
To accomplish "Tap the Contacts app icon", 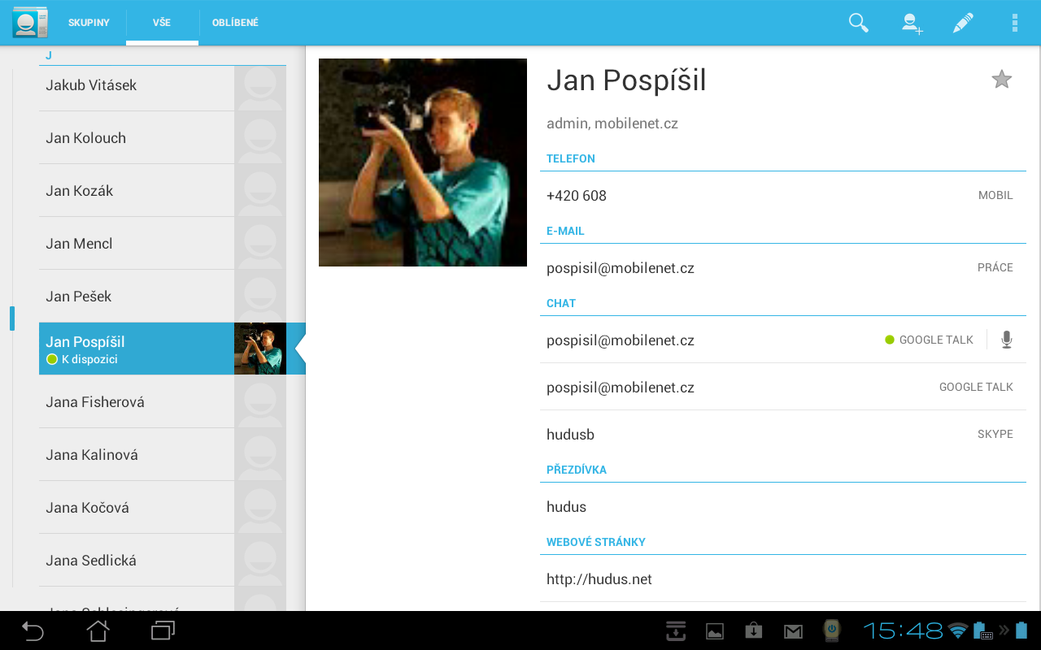I will pyautogui.click(x=30, y=23).
